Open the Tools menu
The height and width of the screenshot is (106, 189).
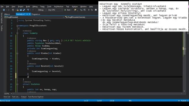click(49, 6)
